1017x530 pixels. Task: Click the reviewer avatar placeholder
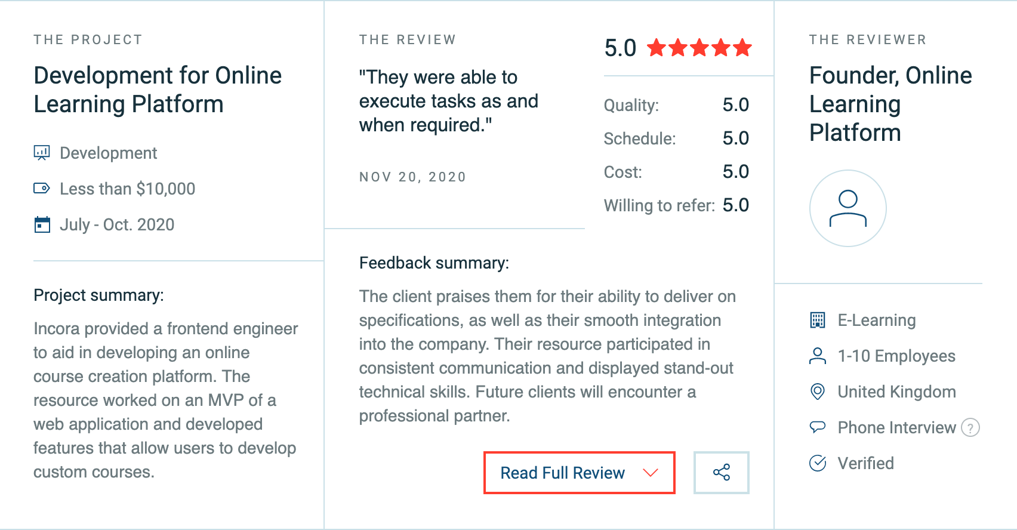click(847, 208)
